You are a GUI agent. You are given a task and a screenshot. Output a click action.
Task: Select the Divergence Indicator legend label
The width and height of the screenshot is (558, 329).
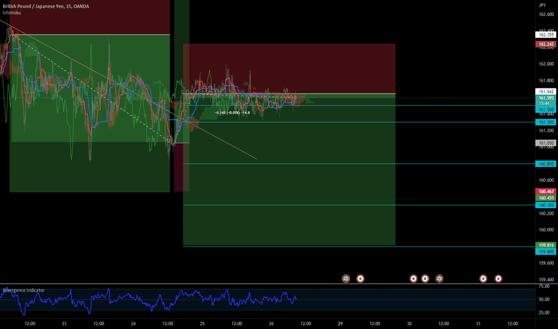23,290
